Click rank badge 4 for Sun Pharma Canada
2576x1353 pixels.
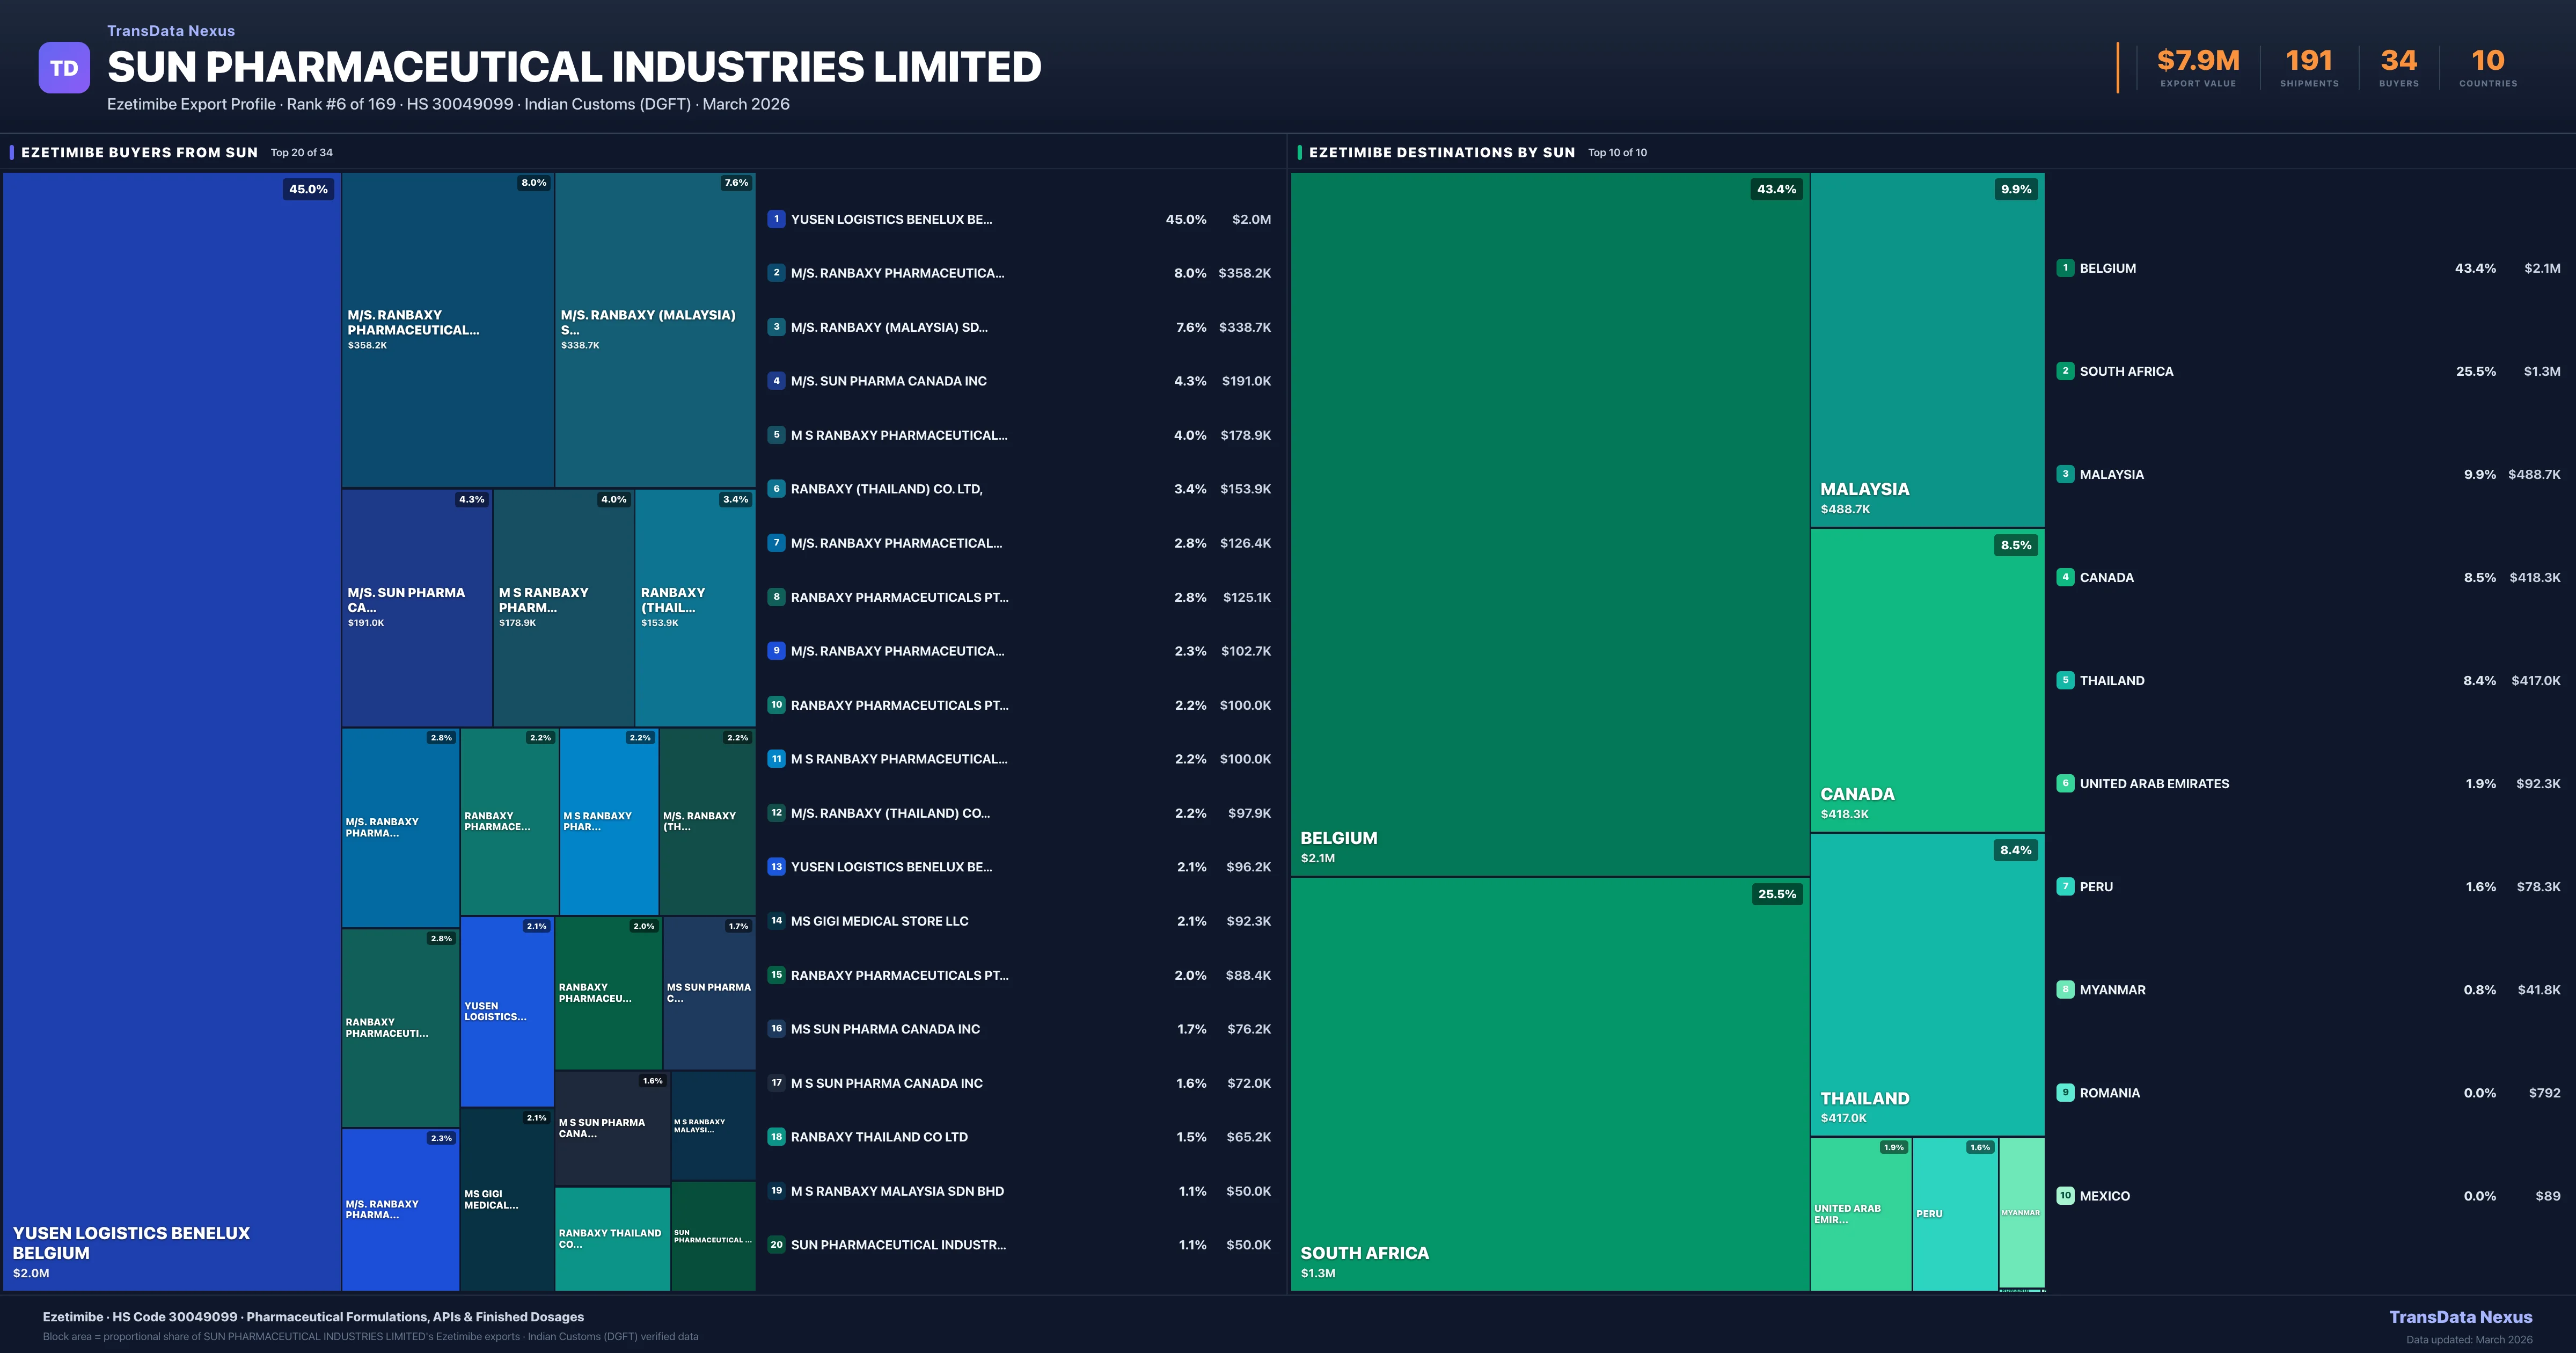tap(776, 381)
